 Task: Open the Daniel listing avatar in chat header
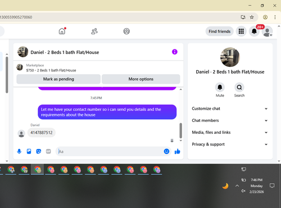pyautogui.click(x=23, y=52)
